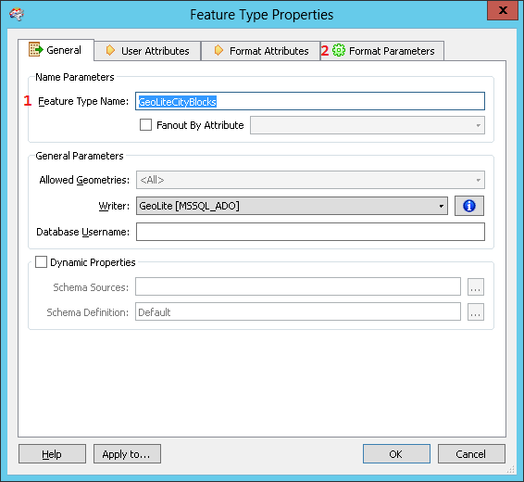Toggle the Dynamic Properties checkbox
This screenshot has height=482, width=524.
[x=41, y=262]
